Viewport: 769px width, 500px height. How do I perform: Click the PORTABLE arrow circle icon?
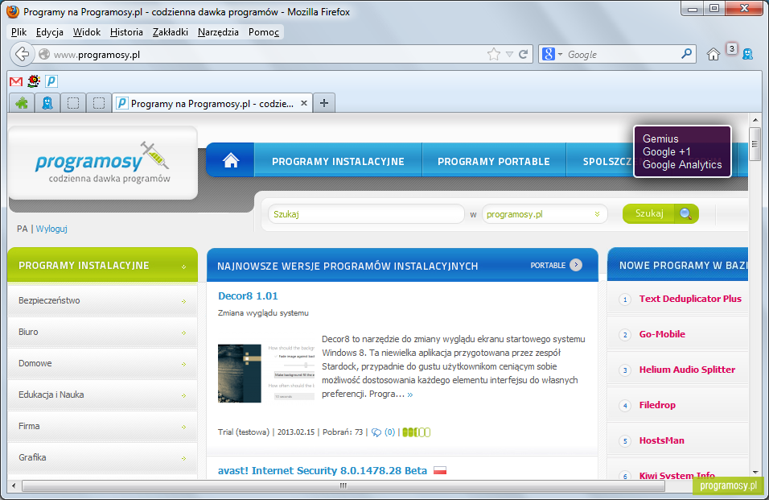pos(576,265)
